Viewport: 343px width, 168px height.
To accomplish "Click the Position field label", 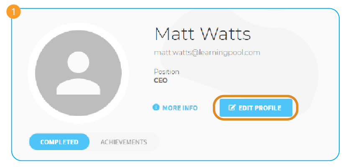I will point(166,72).
